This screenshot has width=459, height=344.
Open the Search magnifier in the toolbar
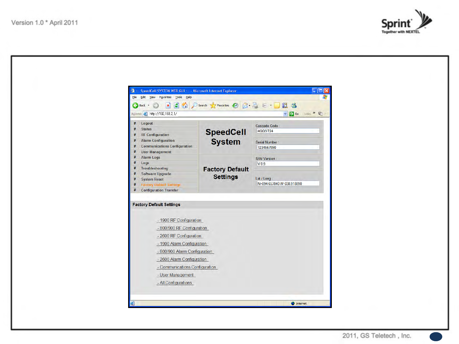[x=194, y=105]
